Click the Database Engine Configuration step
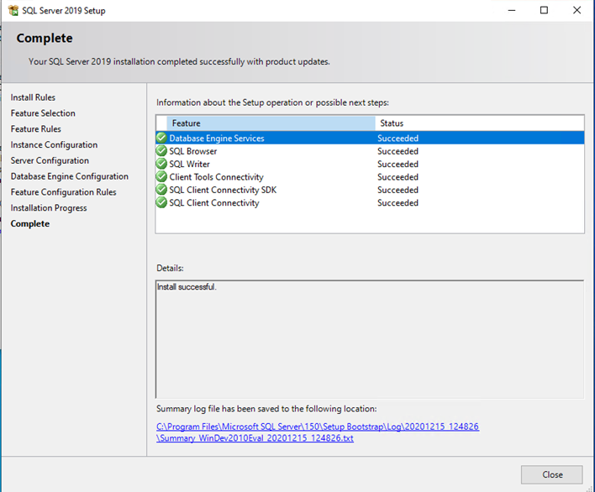 [70, 176]
